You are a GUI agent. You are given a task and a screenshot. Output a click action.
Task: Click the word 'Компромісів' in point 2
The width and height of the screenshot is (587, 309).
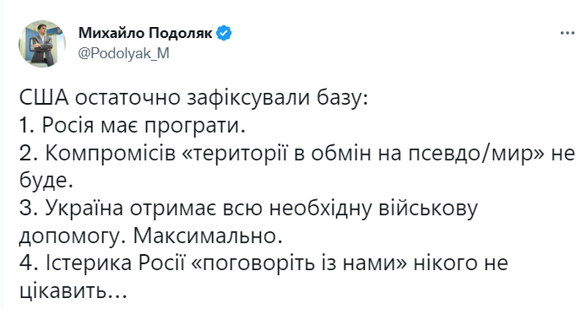(x=111, y=154)
